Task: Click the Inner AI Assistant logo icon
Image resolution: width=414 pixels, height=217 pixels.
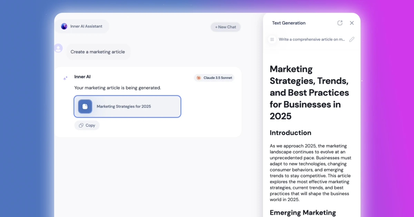Action: 64,26
